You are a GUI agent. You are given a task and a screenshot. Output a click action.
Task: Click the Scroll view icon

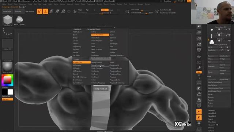[199, 27]
